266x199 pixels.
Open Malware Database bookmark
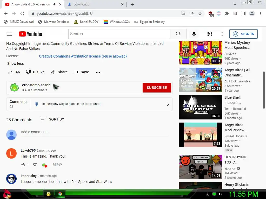[54, 22]
